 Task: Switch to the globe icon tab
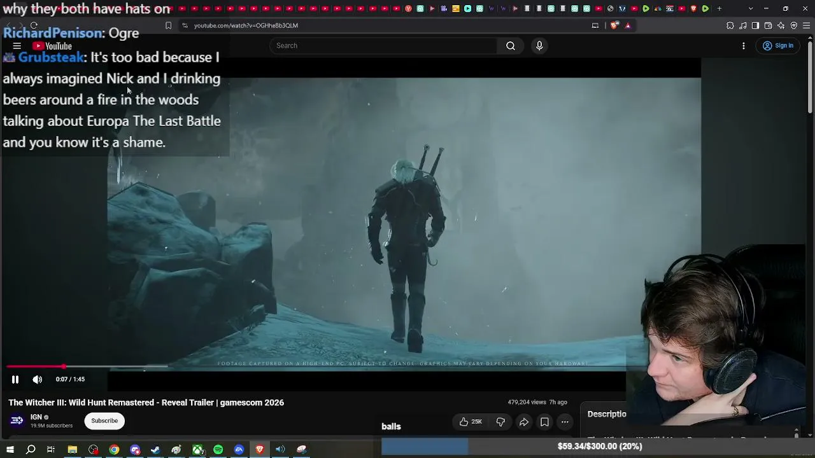pyautogui.click(x=611, y=9)
